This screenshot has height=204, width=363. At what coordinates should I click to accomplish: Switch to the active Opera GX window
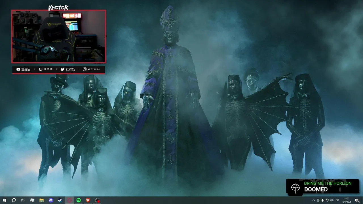pos(69,200)
